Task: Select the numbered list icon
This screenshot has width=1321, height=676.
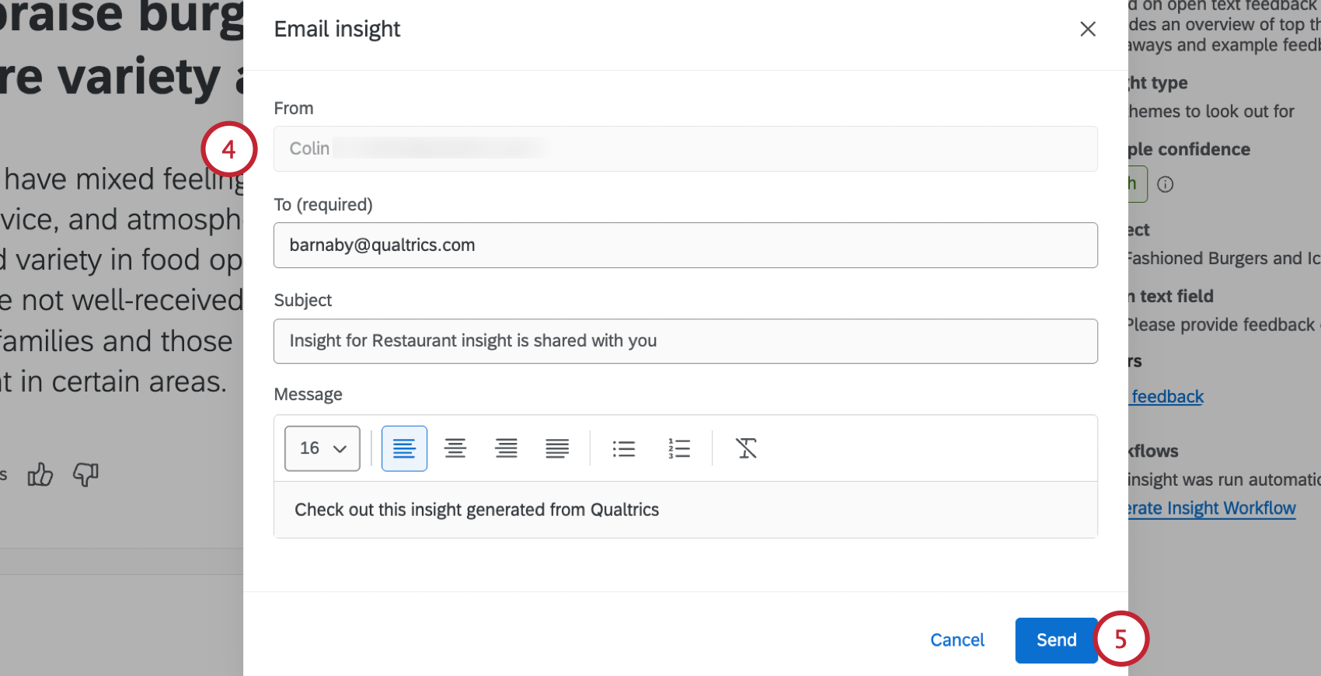Action: point(678,448)
